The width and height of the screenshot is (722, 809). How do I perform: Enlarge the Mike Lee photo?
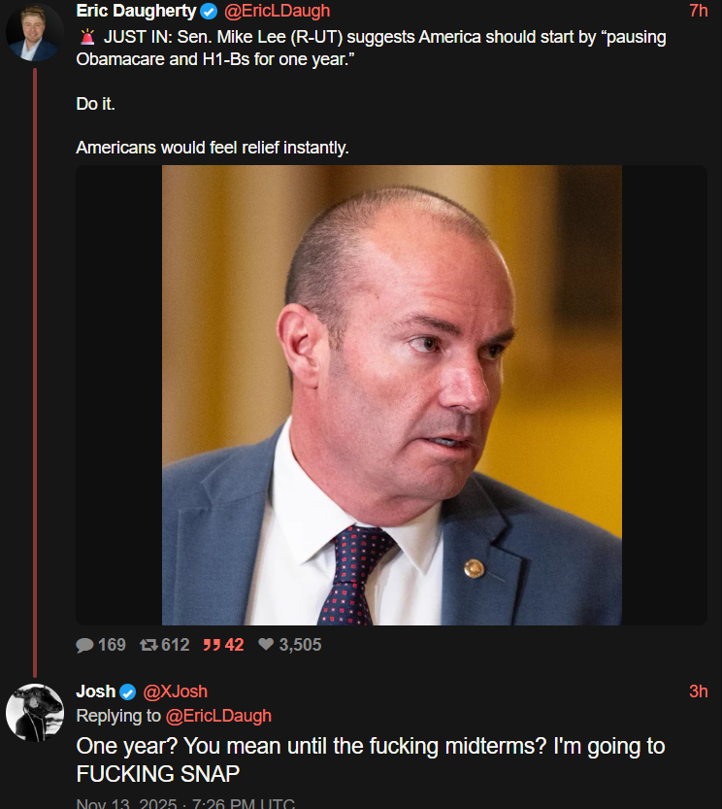pos(392,395)
